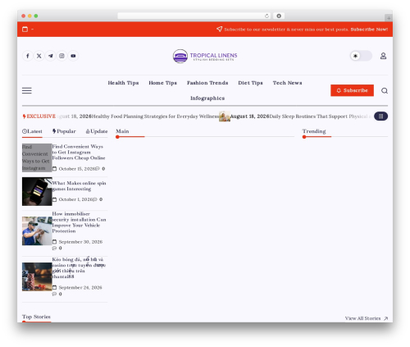Open the hamburger menu icon
Viewport: 410px width, 347px height.
click(27, 90)
